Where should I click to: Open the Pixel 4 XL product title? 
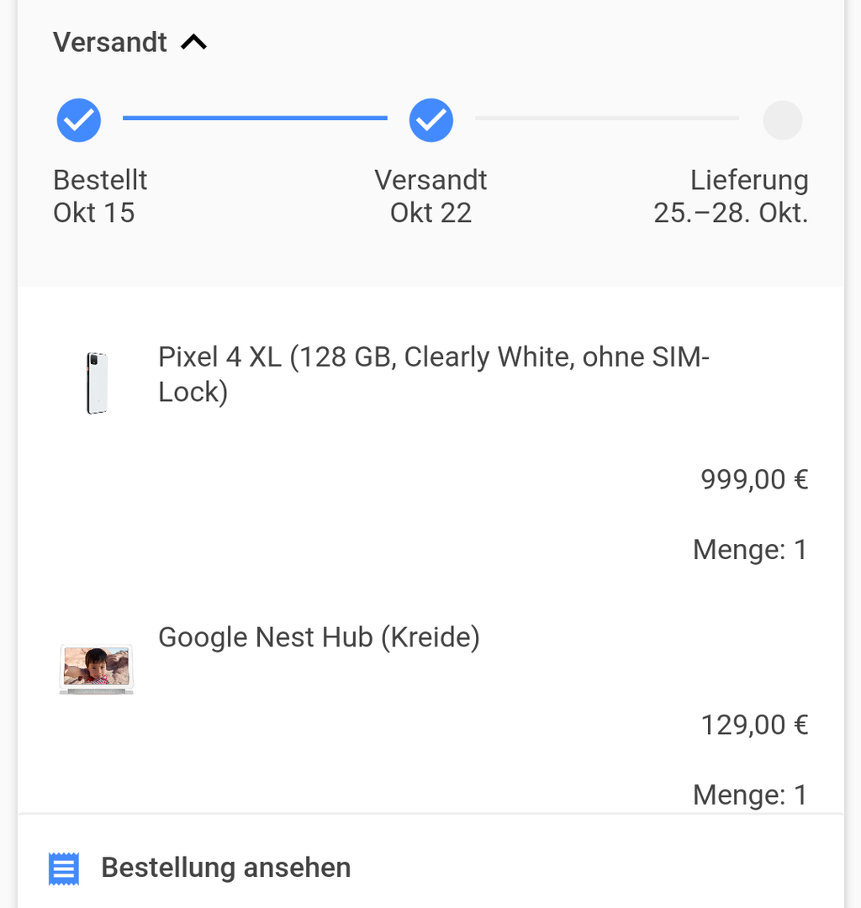[433, 374]
